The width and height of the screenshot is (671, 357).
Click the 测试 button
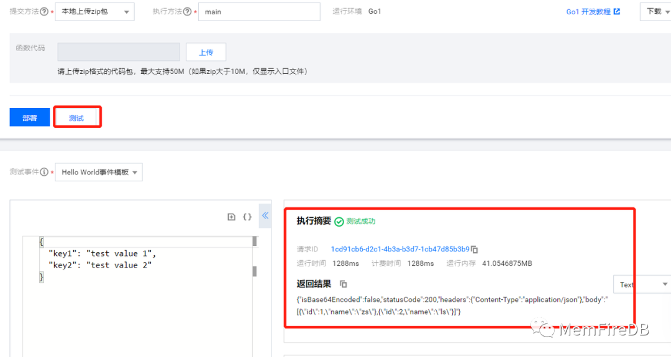[x=76, y=117]
